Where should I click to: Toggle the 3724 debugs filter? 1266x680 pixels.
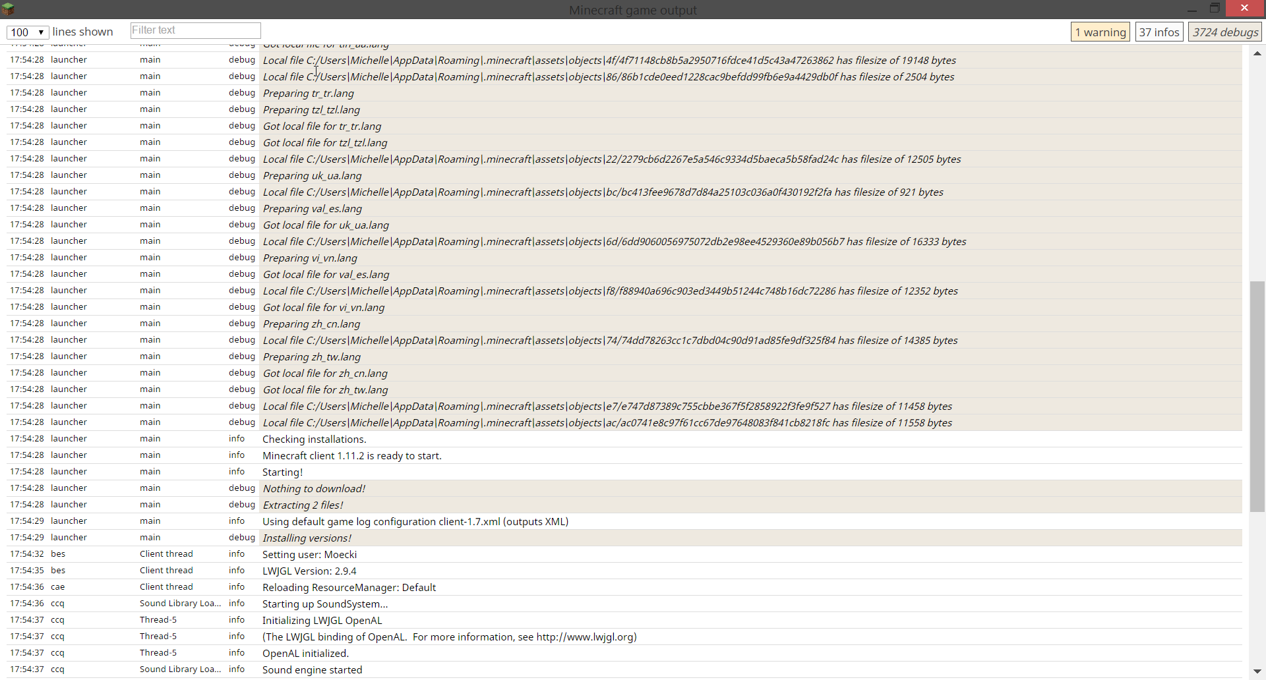click(x=1225, y=32)
